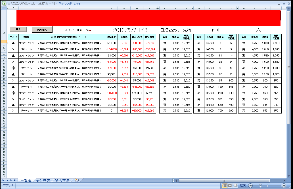Click cell with value 2,603
Screen dimensions: 293x189
click(x=150, y=68)
